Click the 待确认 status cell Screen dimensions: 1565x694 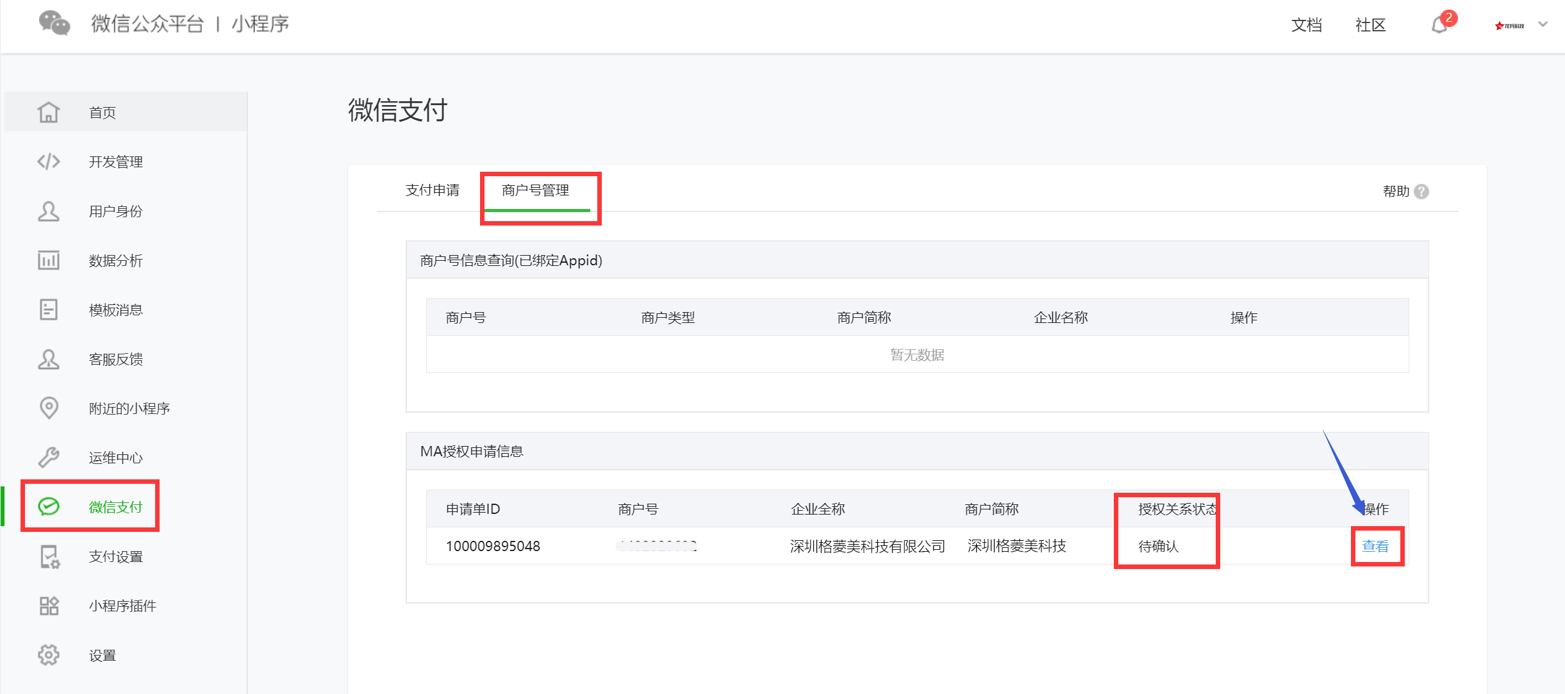pyautogui.click(x=1158, y=546)
